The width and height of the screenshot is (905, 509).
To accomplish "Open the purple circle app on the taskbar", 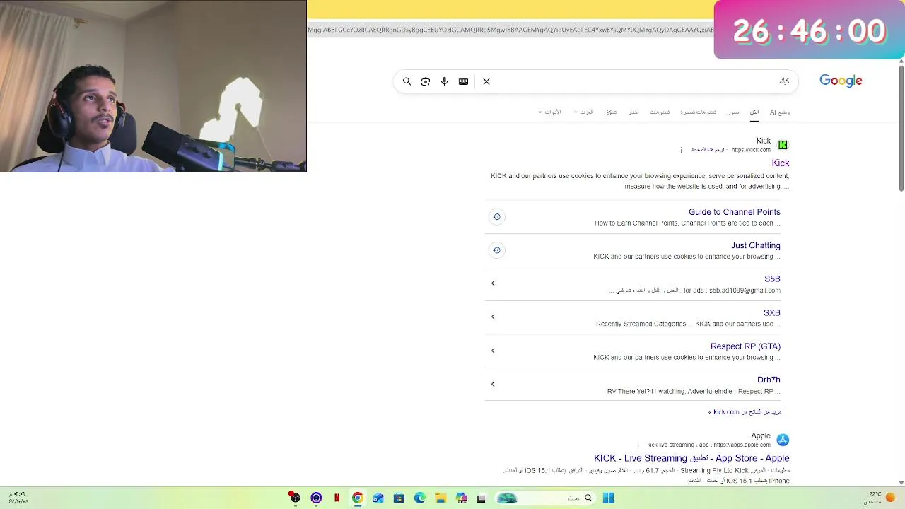I will click(316, 498).
